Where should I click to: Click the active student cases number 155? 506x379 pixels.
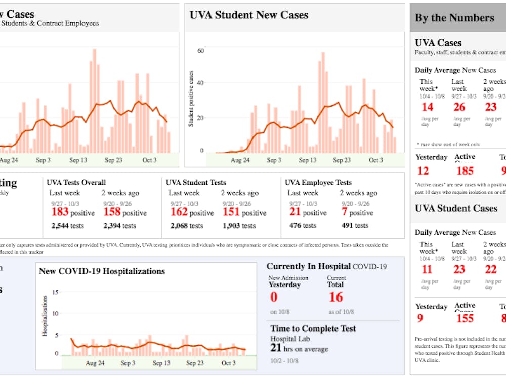point(465,318)
